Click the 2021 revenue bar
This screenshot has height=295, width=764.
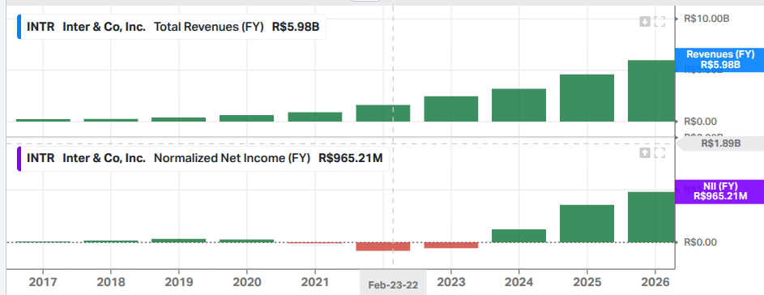coord(315,117)
